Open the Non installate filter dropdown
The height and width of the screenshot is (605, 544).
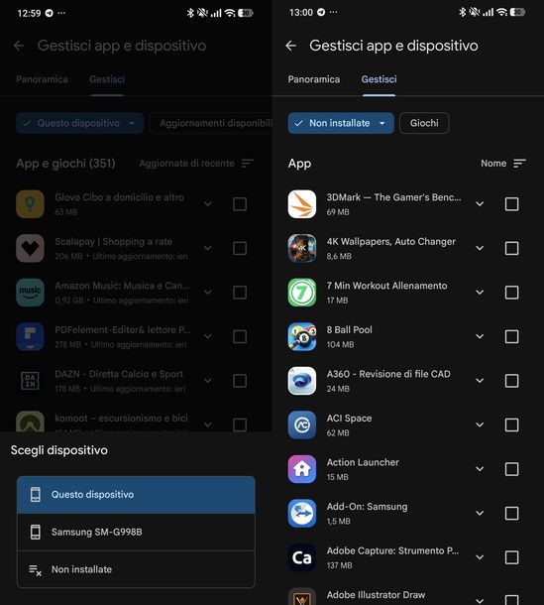[x=341, y=123]
